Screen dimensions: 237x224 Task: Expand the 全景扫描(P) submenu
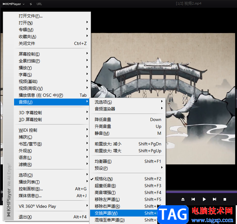coord(52,61)
